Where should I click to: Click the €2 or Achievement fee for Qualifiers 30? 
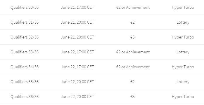[x=133, y=7]
